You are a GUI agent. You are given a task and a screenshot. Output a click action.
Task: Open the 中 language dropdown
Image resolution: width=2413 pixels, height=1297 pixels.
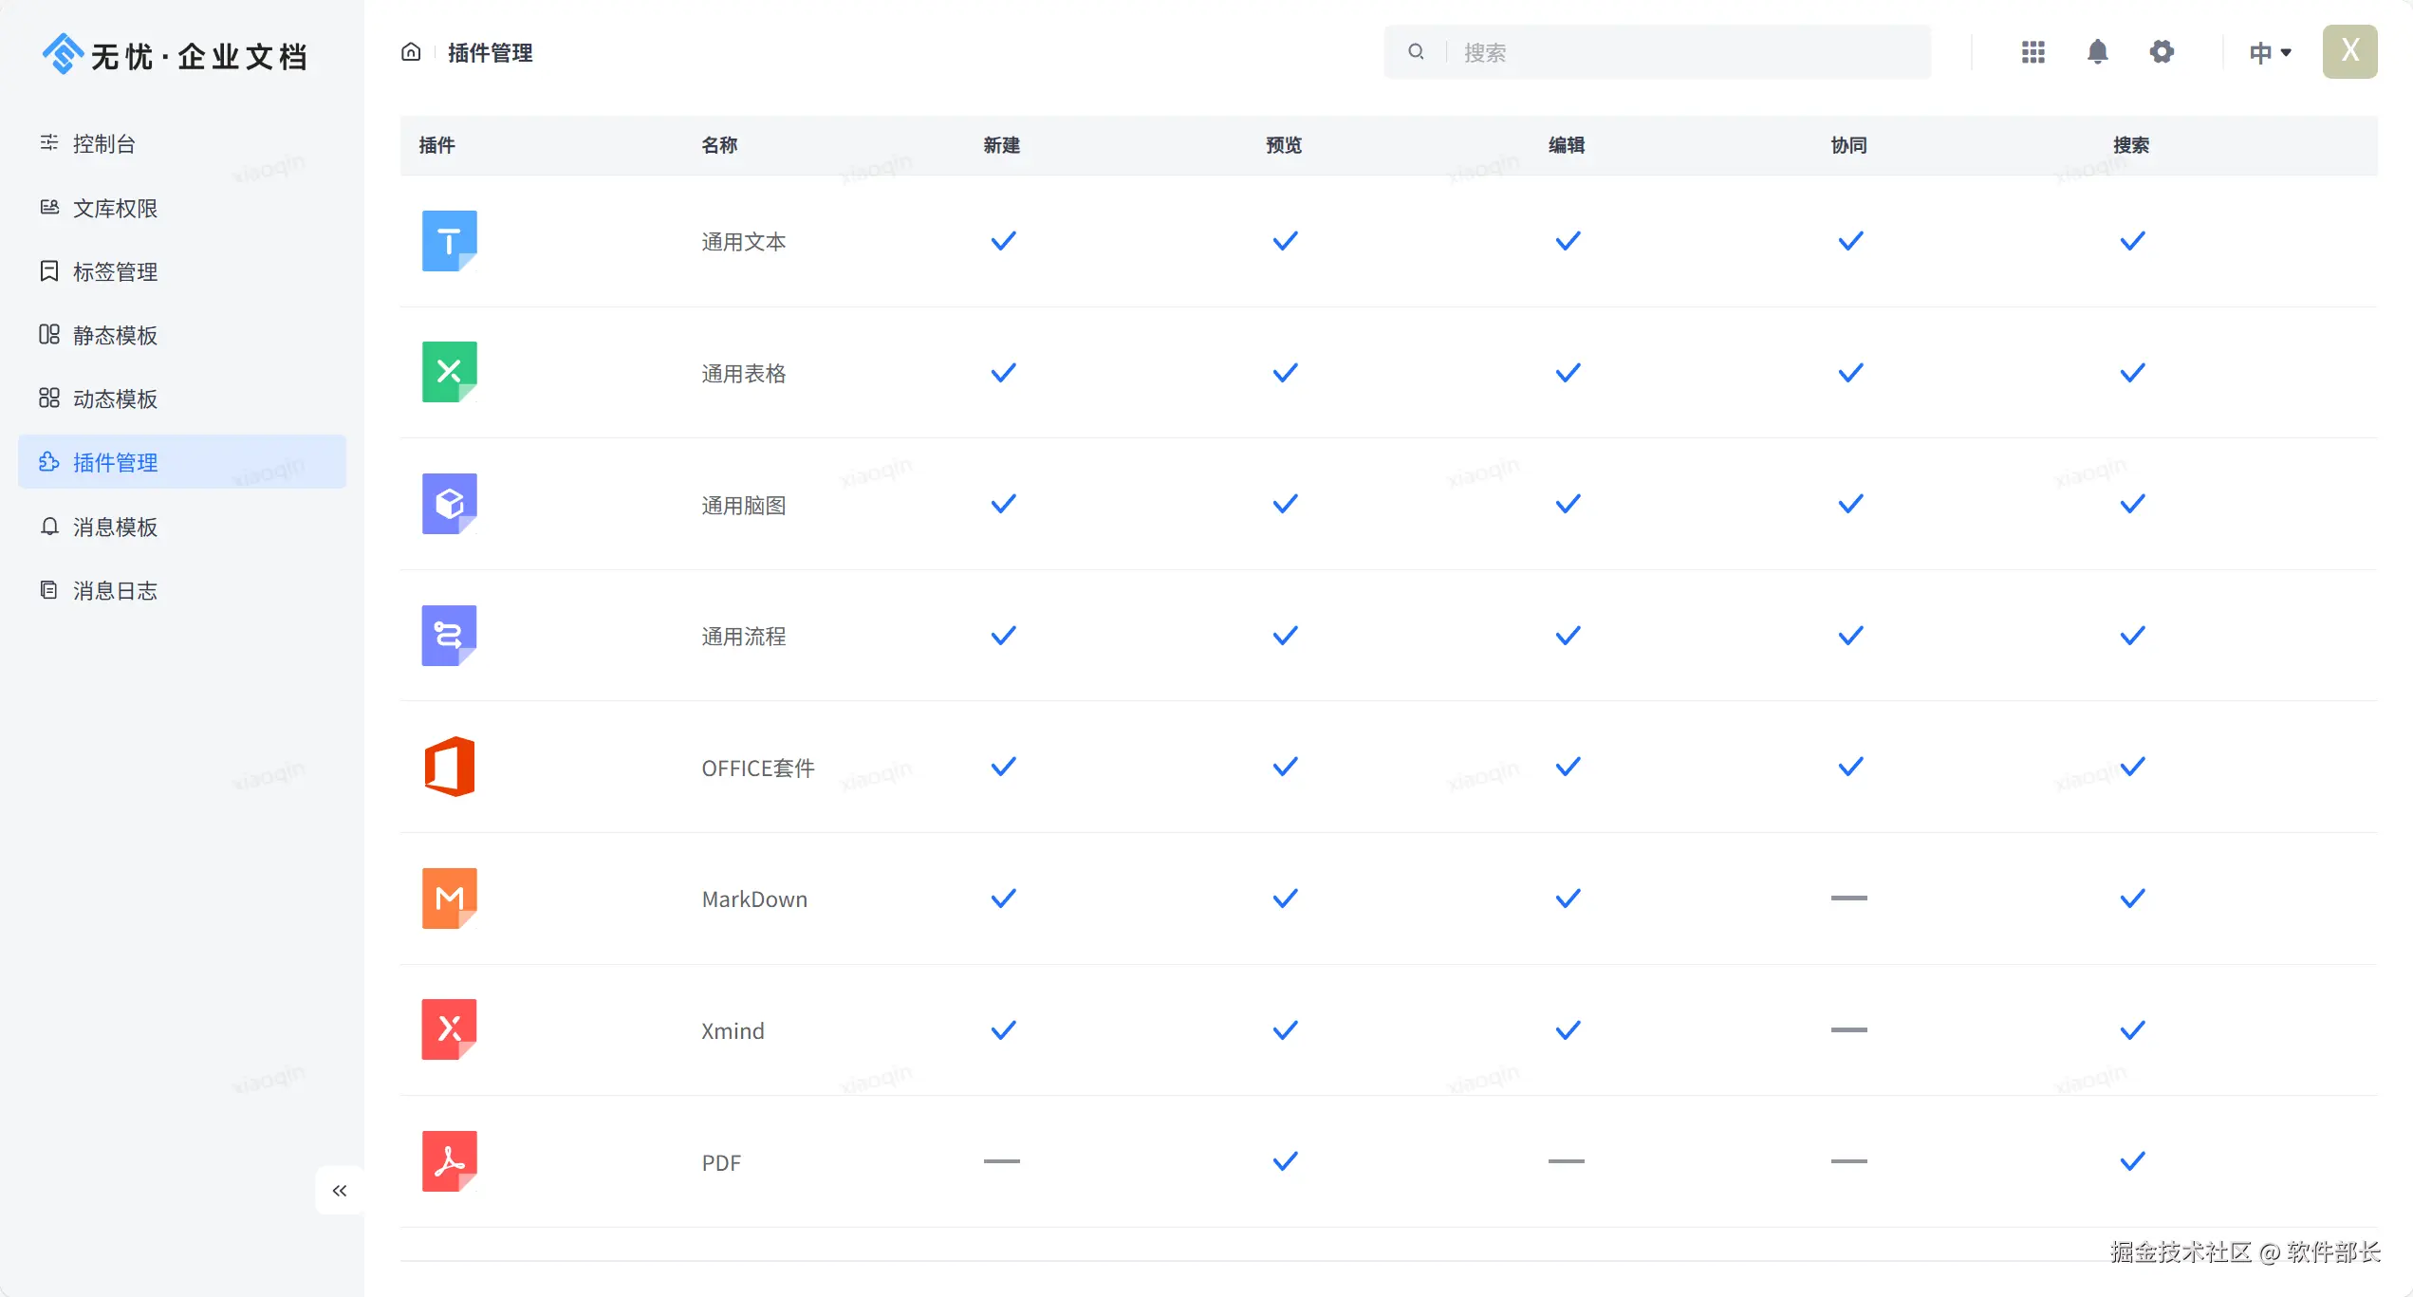coord(2270,52)
